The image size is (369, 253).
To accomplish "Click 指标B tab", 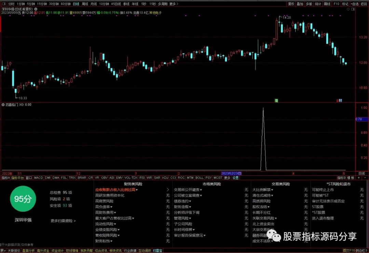I will point(341,178).
